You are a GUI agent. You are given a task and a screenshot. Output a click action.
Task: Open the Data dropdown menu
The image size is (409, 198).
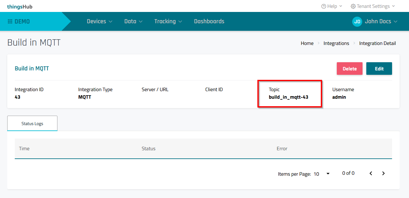[133, 21]
